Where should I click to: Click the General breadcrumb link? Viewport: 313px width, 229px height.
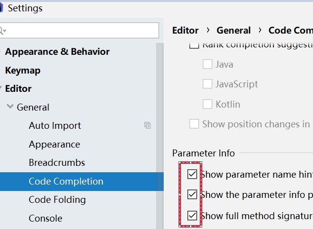pos(233,31)
